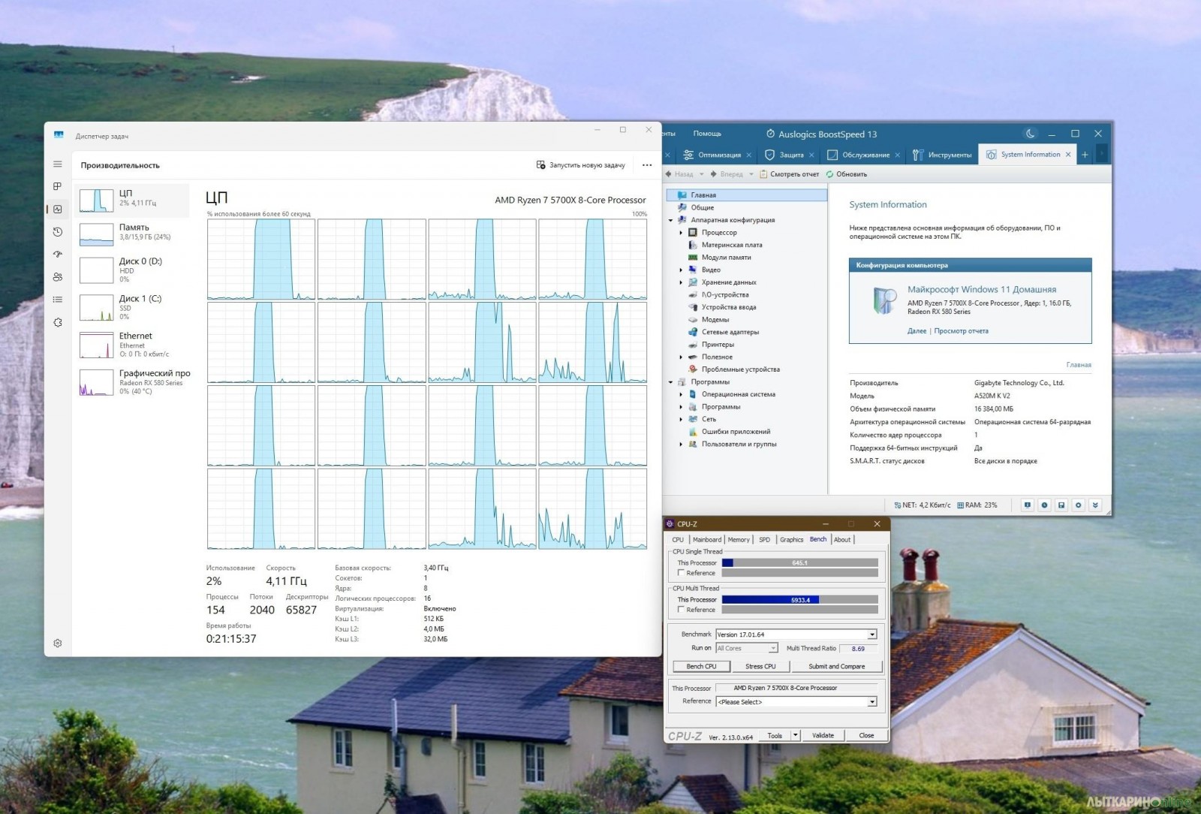Click the Validate button in CPU-Z
Image resolution: width=1201 pixels, height=814 pixels.
[x=823, y=735]
